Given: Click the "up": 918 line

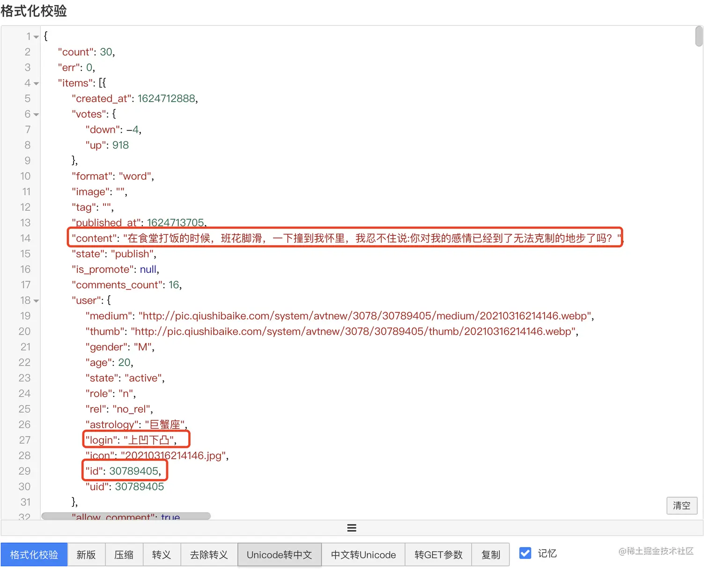Looking at the screenshot, I should pyautogui.click(x=107, y=145).
